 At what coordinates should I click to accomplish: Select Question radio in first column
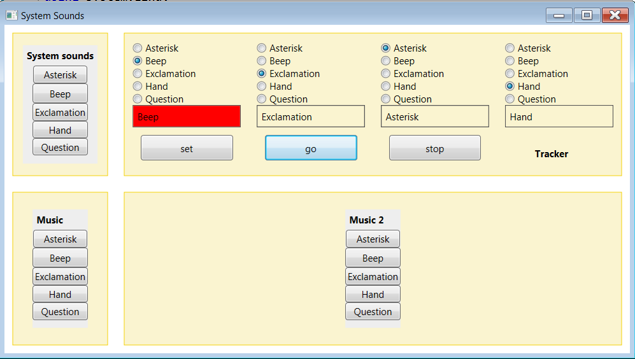[x=138, y=99]
